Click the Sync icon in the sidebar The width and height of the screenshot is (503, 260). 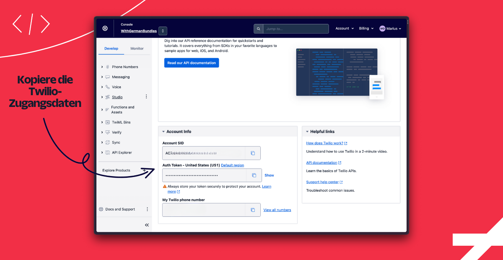click(x=108, y=143)
